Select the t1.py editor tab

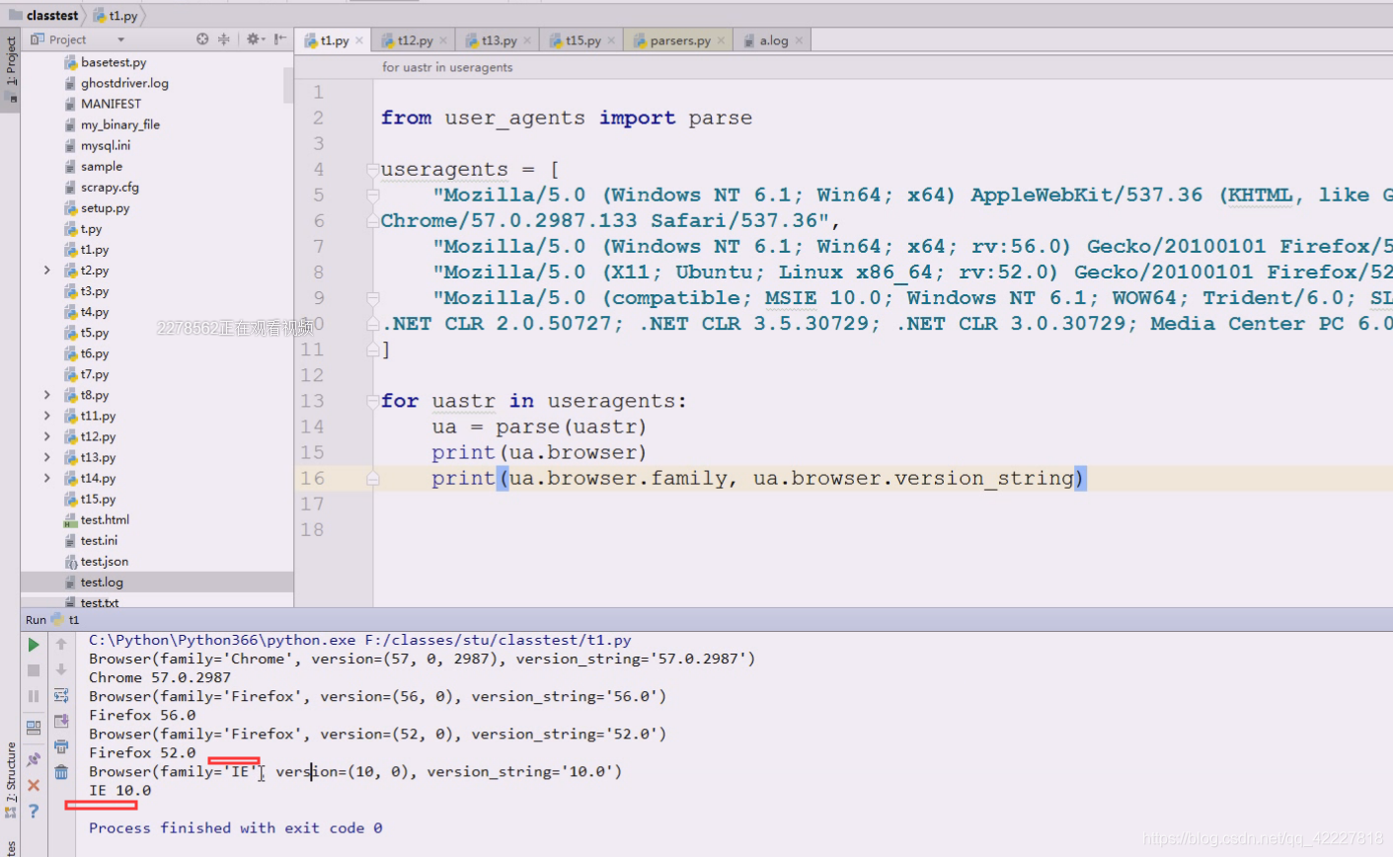(x=334, y=40)
